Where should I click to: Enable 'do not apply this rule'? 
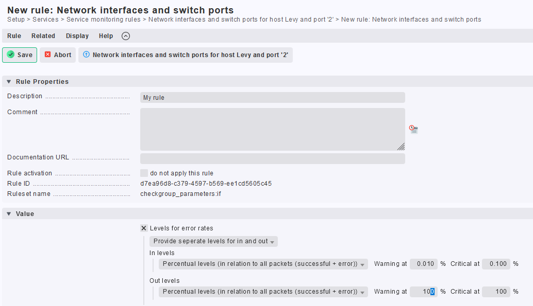[144, 173]
